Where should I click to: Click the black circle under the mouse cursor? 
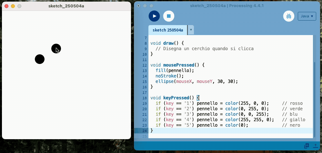[56, 49]
